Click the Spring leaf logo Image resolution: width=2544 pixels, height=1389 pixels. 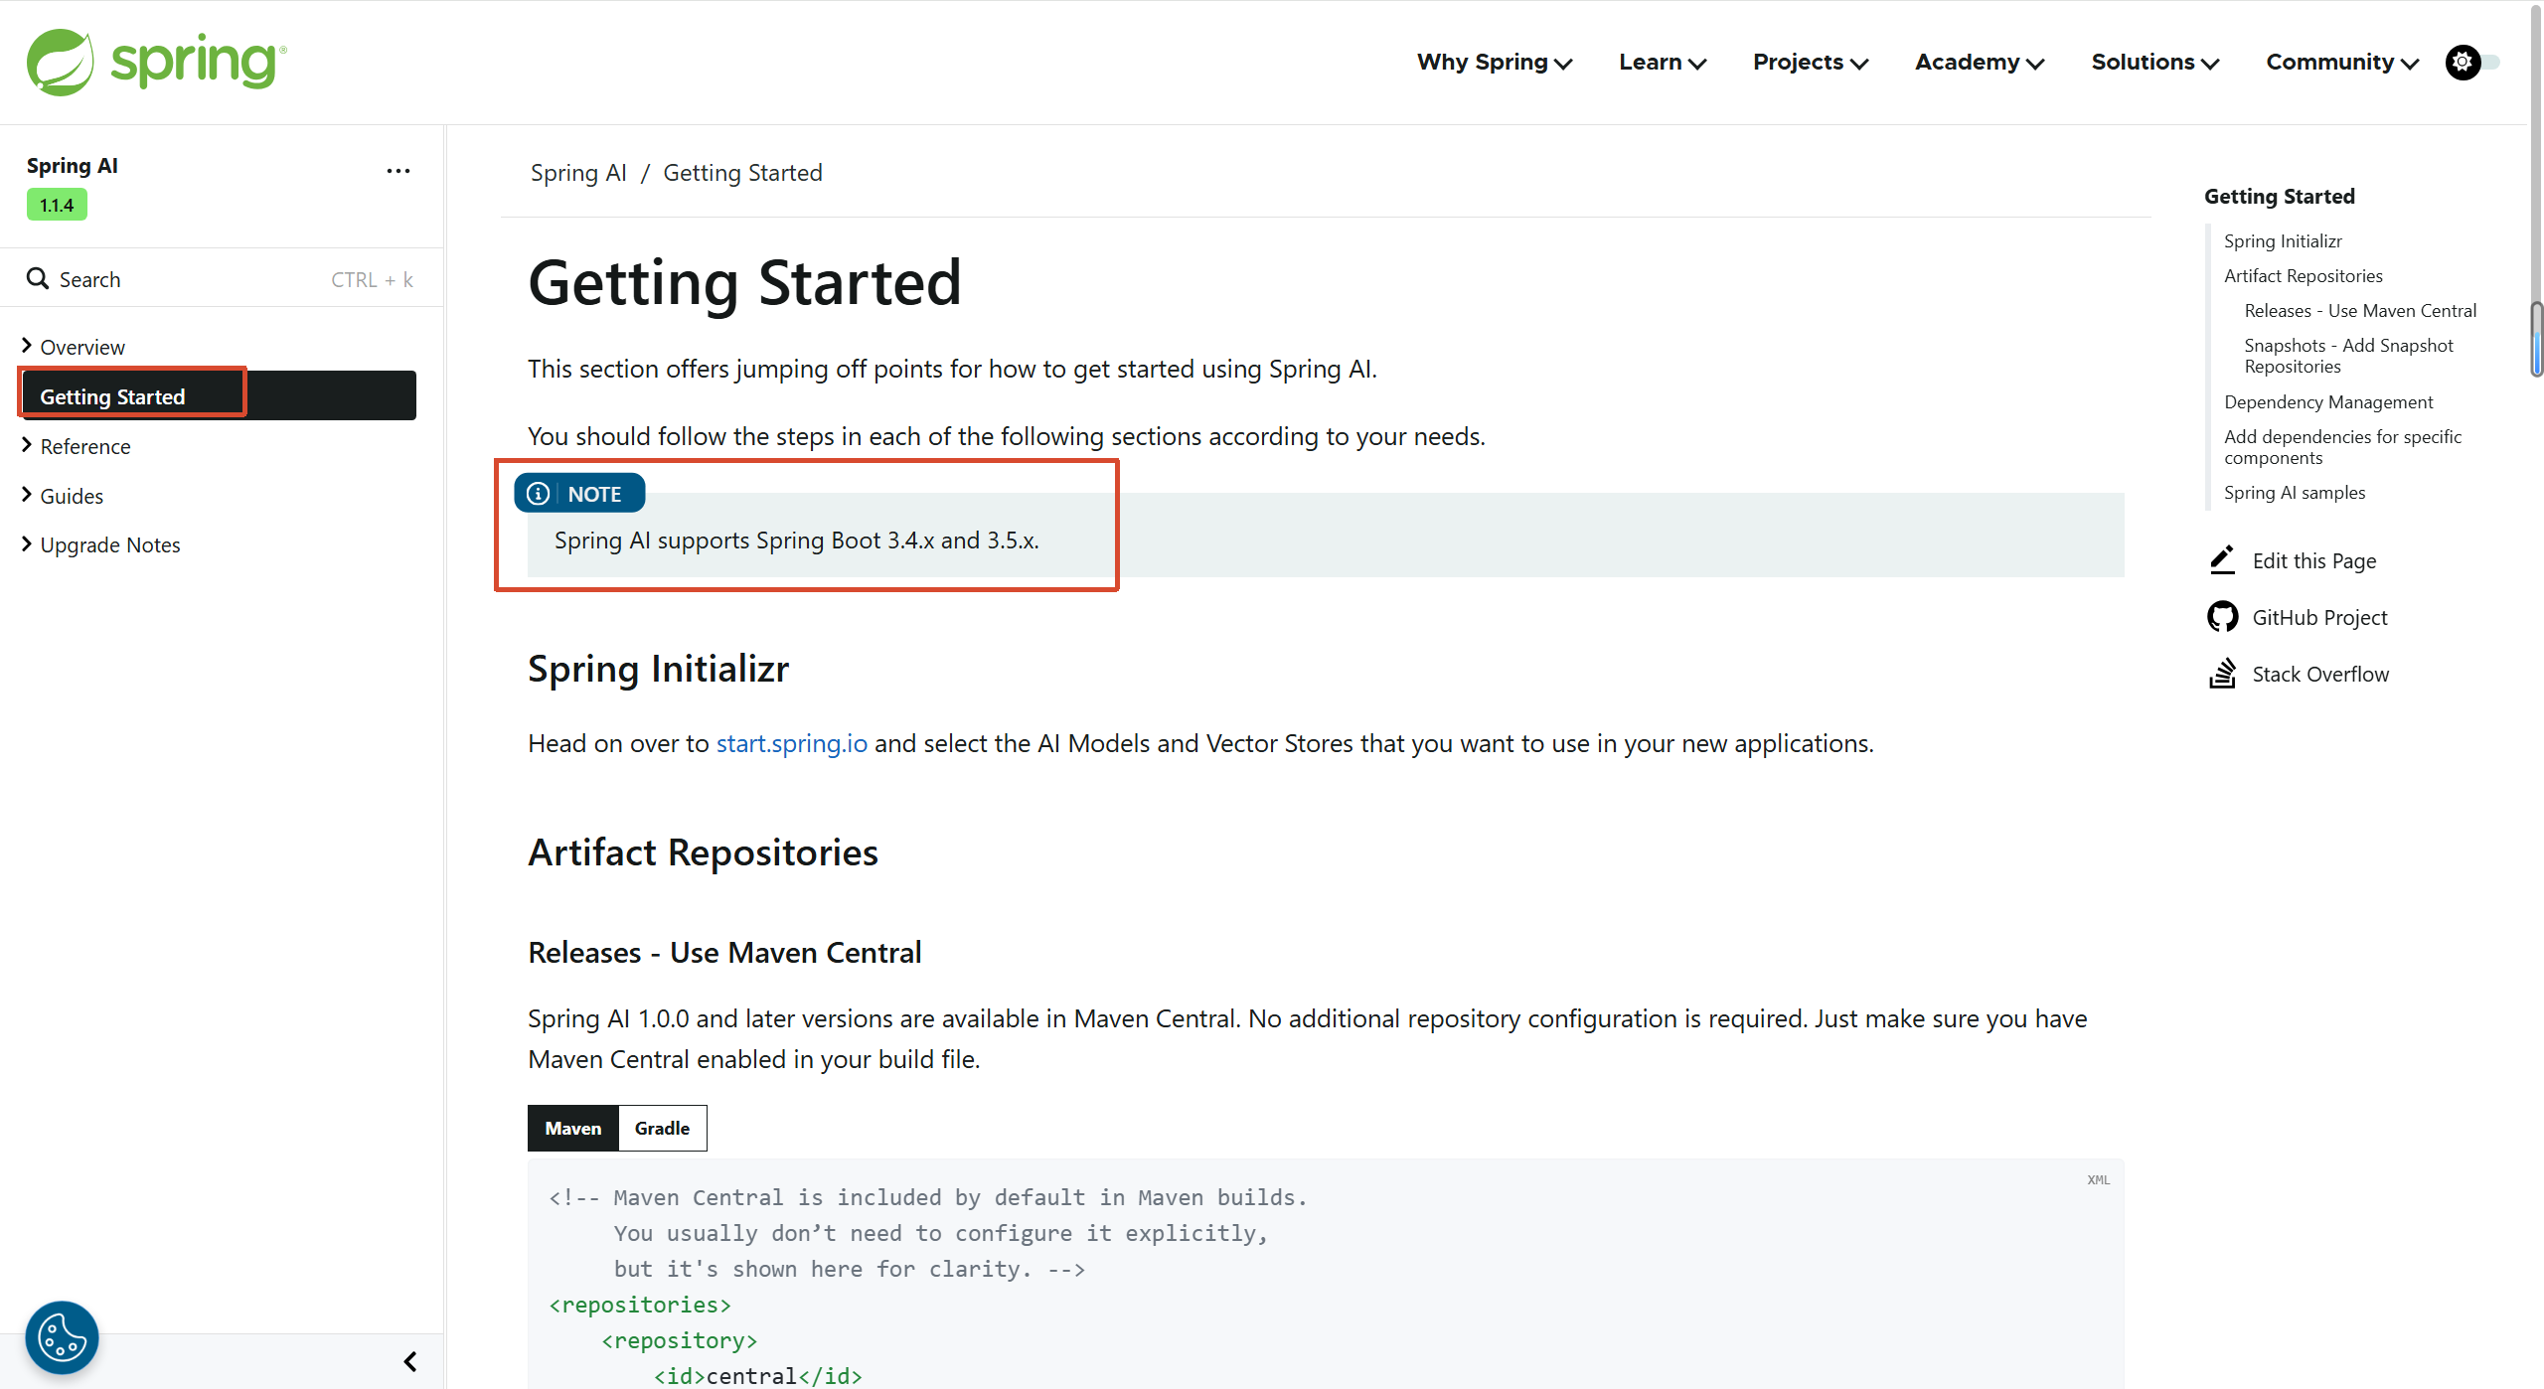pos(60,62)
